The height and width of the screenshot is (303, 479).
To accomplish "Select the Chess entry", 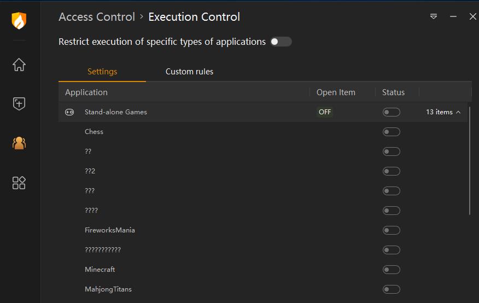I will point(94,132).
